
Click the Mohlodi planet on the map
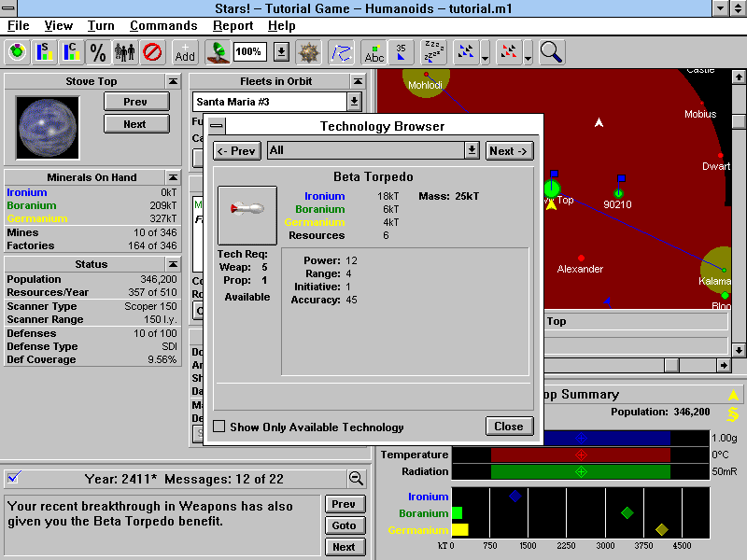pyautogui.click(x=426, y=75)
